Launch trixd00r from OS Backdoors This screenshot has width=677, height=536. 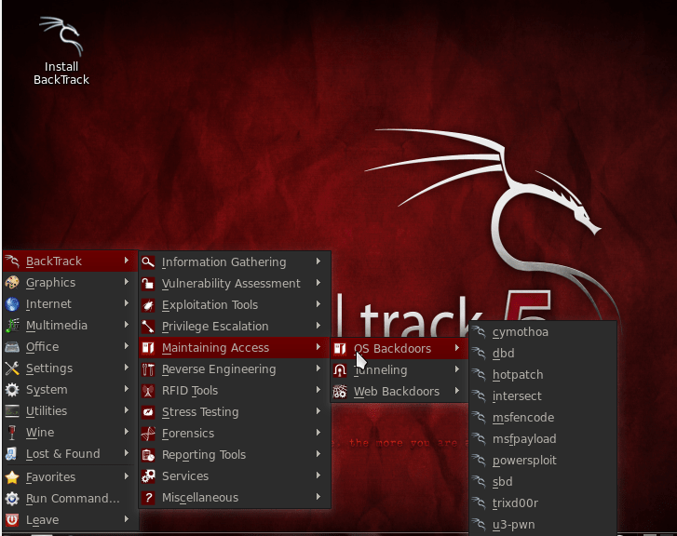tap(543, 503)
